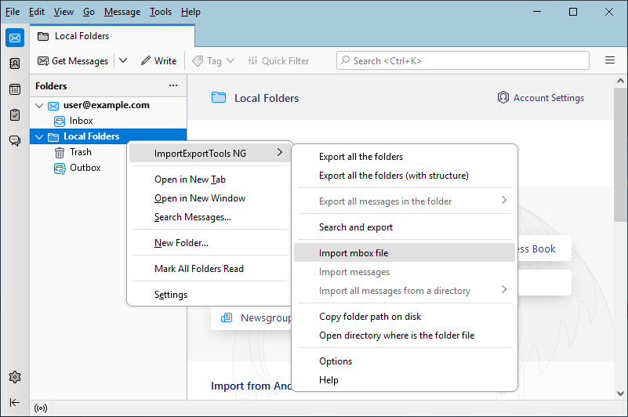628x417 pixels.
Task: Open Help in ImportExportTools submenu
Action: [x=405, y=379]
